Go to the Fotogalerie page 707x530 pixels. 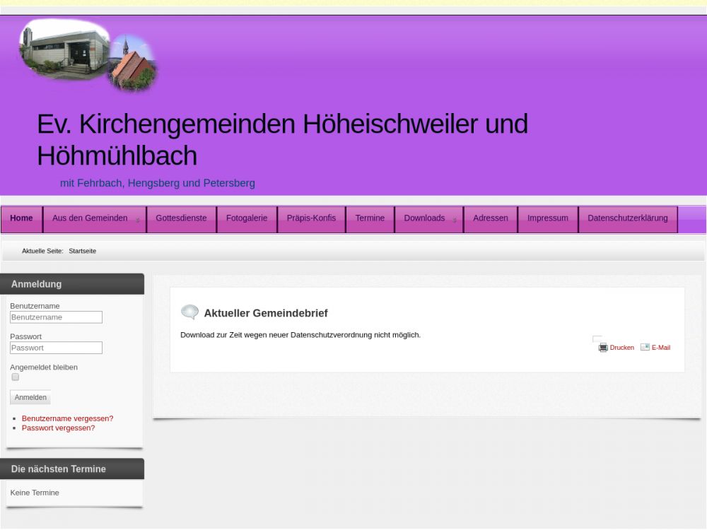click(x=247, y=218)
